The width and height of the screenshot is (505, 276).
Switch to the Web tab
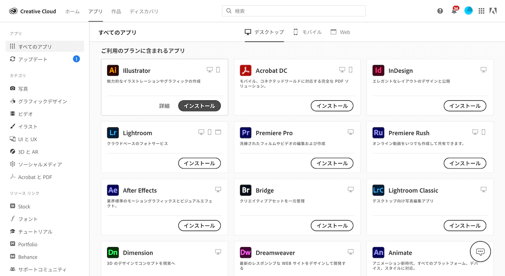(340, 32)
